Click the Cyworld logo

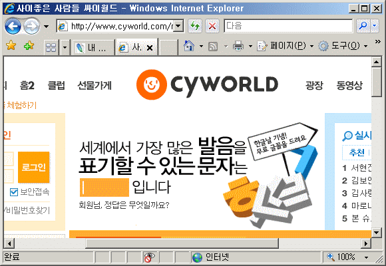pyautogui.click(x=207, y=84)
